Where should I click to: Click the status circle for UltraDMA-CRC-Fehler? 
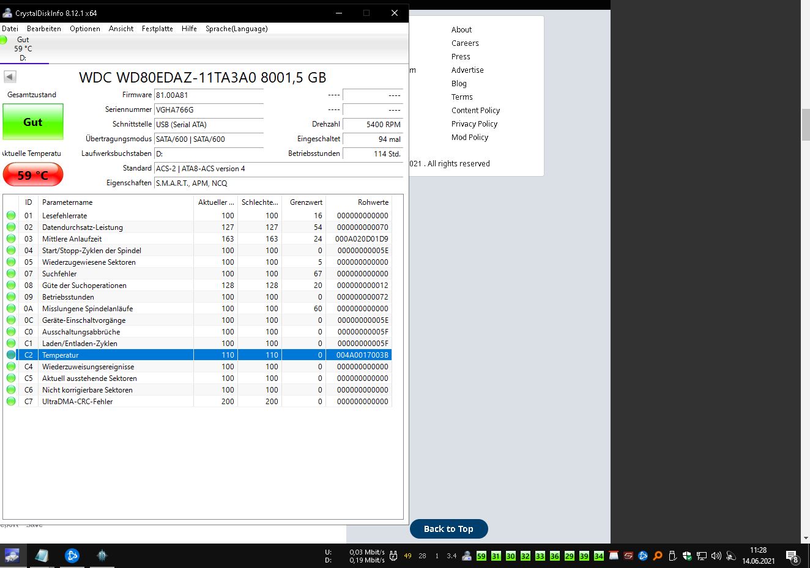pos(11,401)
